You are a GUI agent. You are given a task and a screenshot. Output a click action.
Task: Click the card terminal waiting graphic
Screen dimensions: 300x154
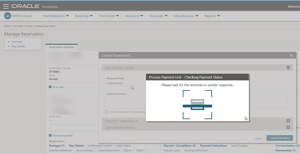[197, 105]
